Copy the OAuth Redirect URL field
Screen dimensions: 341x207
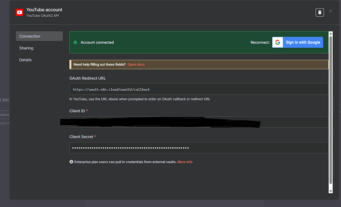pos(199,89)
